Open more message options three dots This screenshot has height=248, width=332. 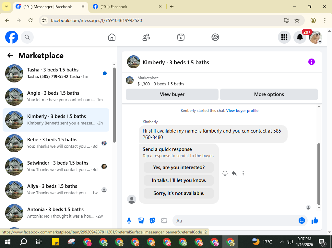click(x=243, y=173)
